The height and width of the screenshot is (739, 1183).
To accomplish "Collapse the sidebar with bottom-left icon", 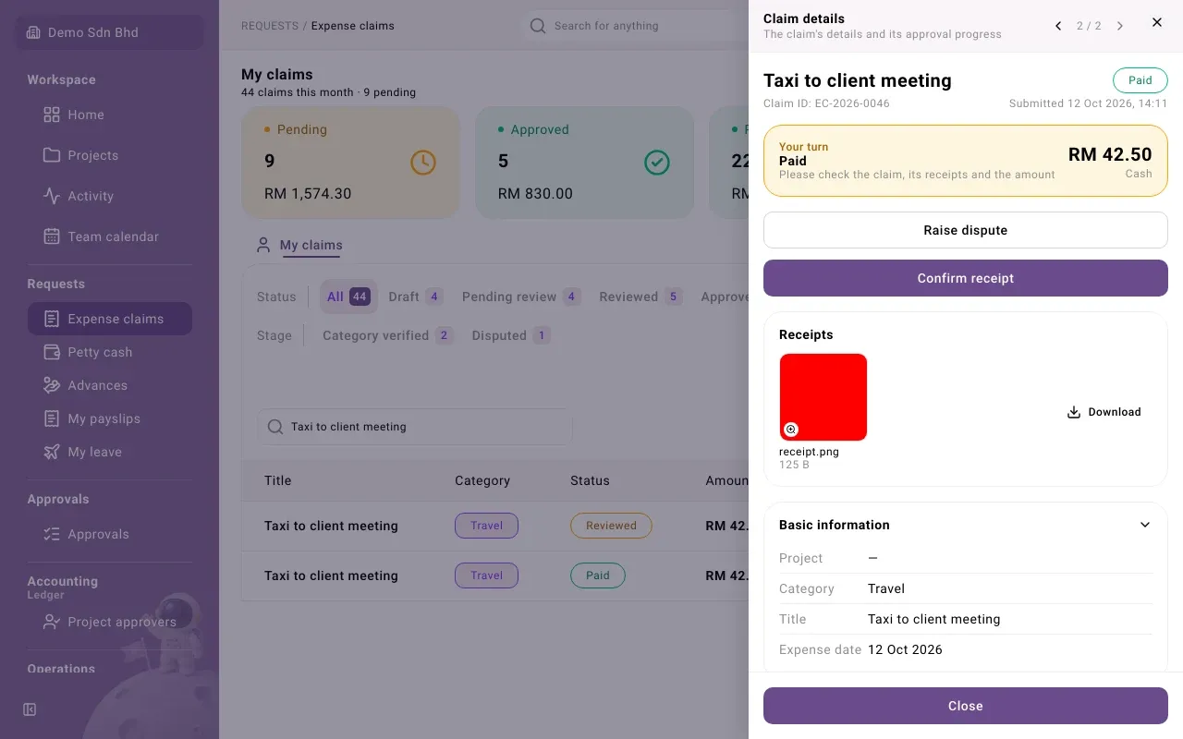I will click(30, 709).
